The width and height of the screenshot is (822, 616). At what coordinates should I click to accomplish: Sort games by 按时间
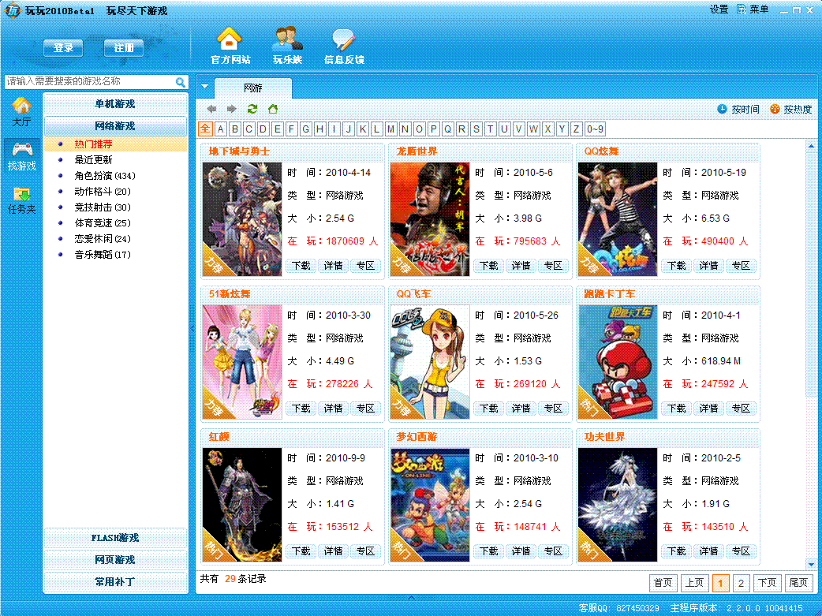coord(738,109)
